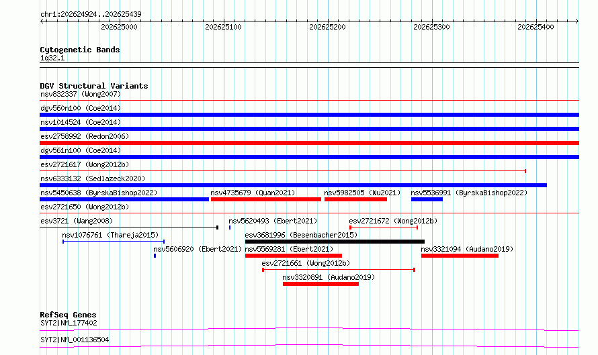Click the esv2721672 thin red line
The width and height of the screenshot is (598, 355).
tap(384, 227)
